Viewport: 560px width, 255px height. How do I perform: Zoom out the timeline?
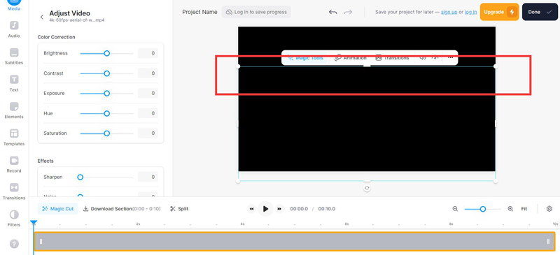[455, 209]
